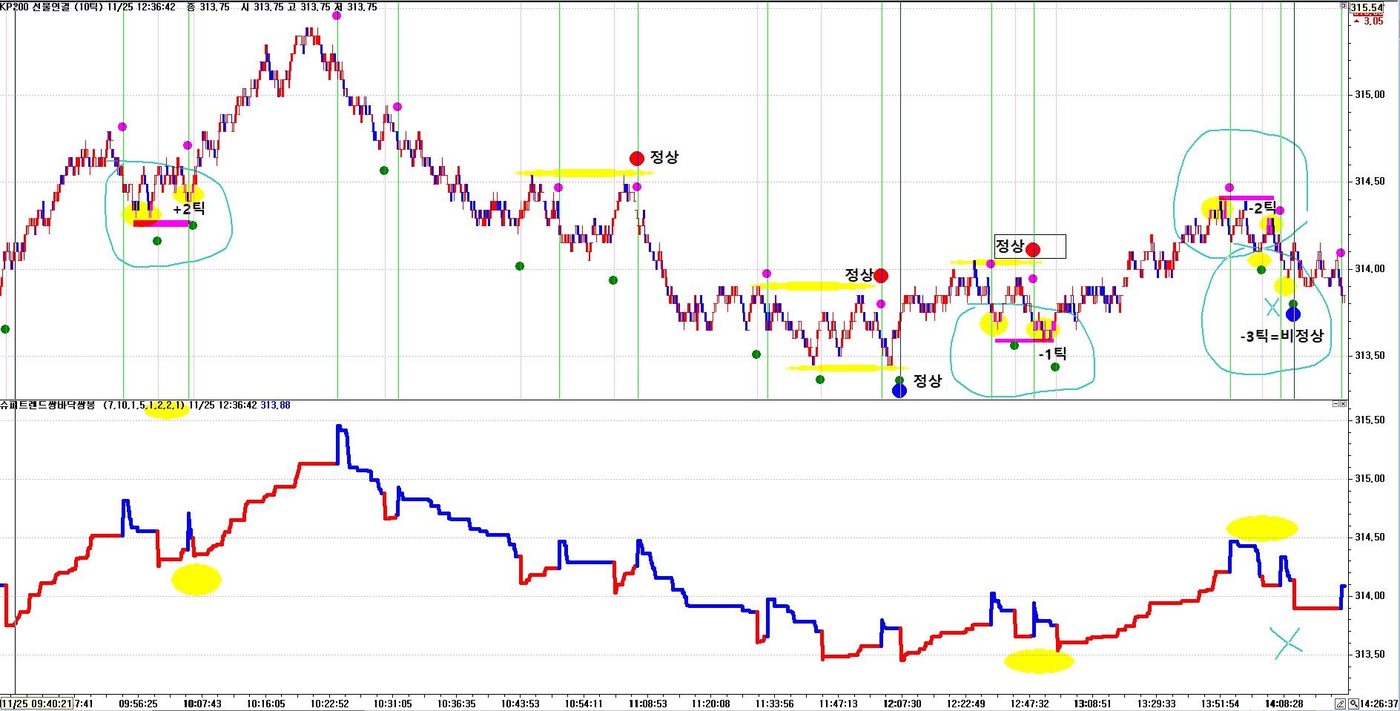
Task: Click the pencil edit icon at bottom right
Action: [x=1341, y=704]
